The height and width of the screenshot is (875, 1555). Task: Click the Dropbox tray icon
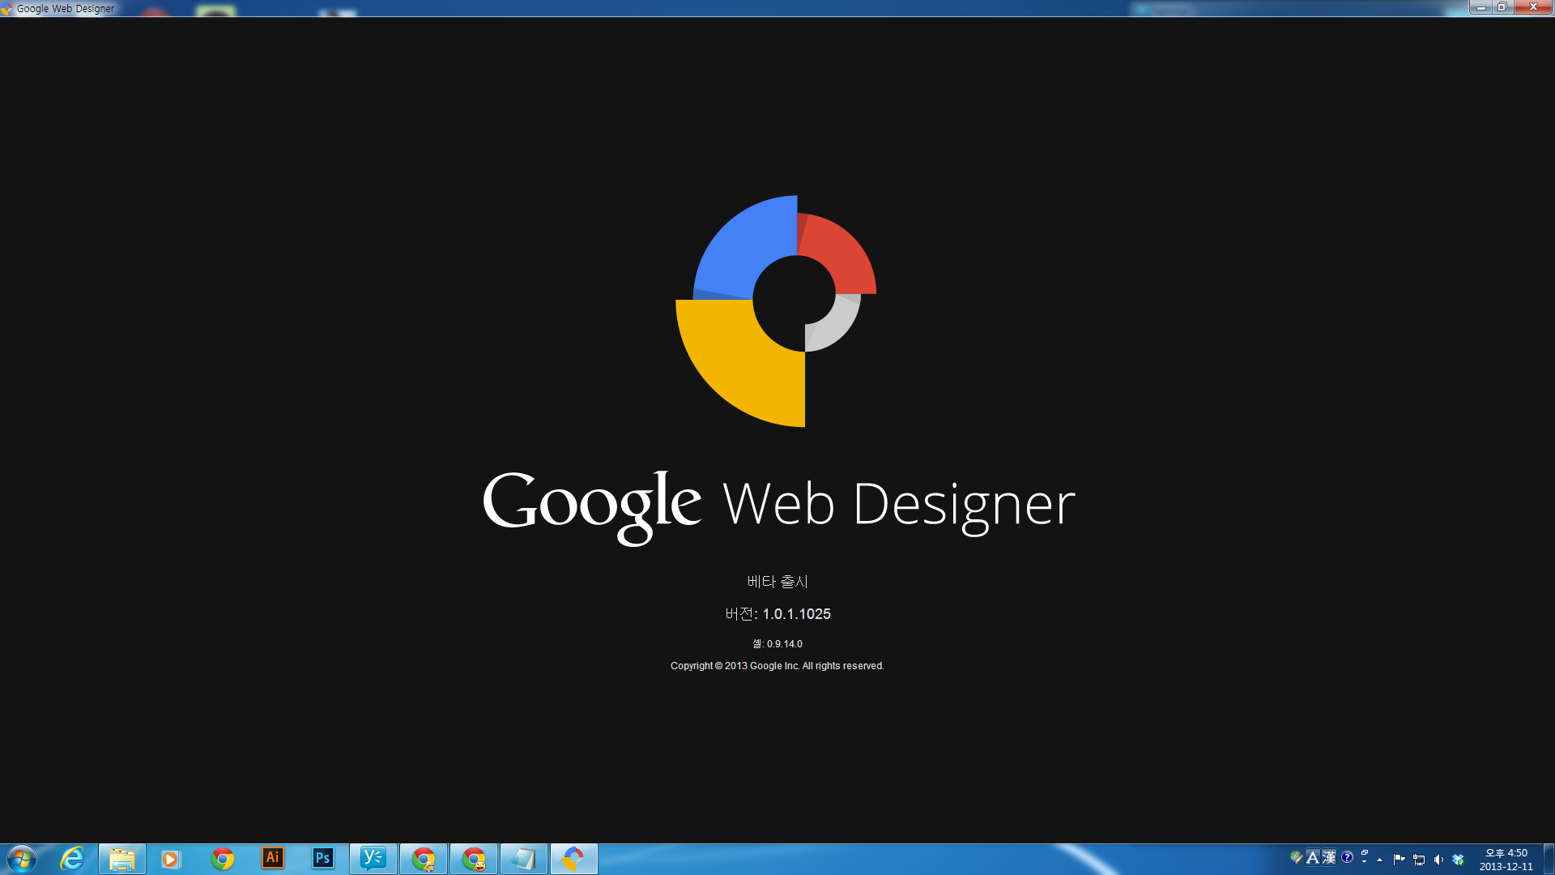pos(1458,860)
